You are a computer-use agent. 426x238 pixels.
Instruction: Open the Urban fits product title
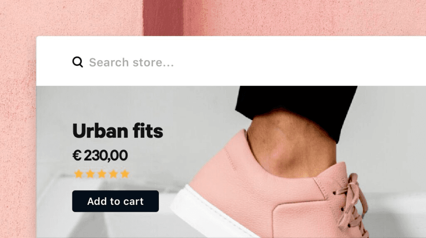click(x=118, y=131)
